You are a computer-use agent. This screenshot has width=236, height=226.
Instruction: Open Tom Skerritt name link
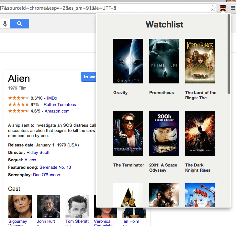click(77, 221)
